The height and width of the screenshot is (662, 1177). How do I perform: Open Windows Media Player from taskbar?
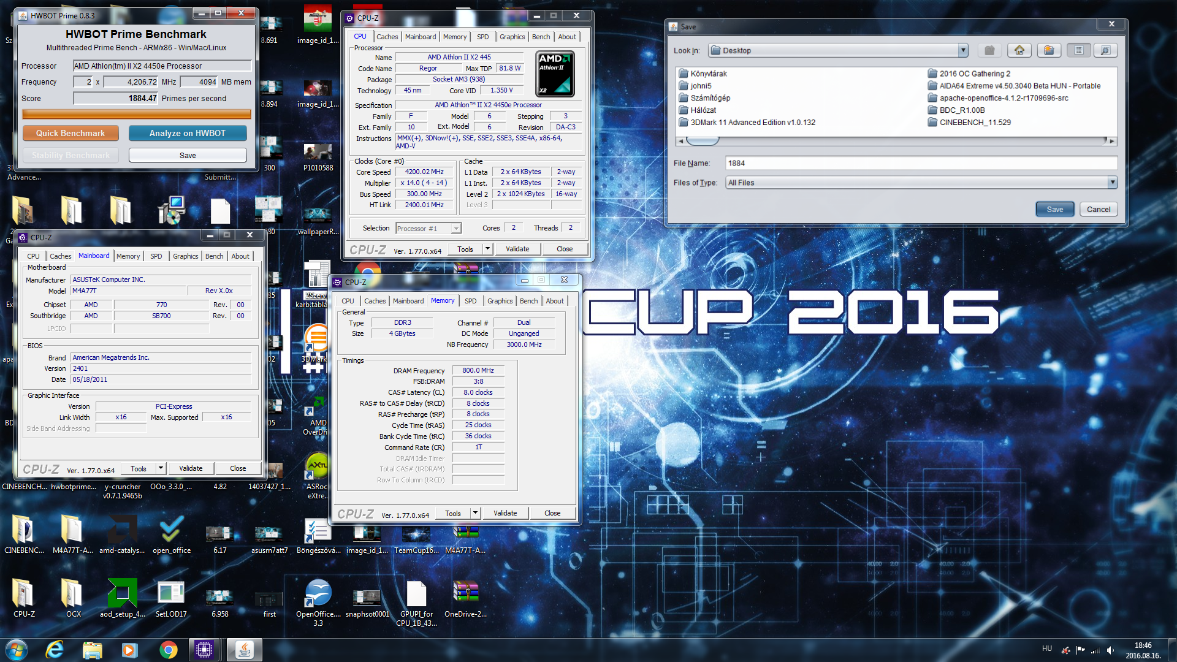129,650
